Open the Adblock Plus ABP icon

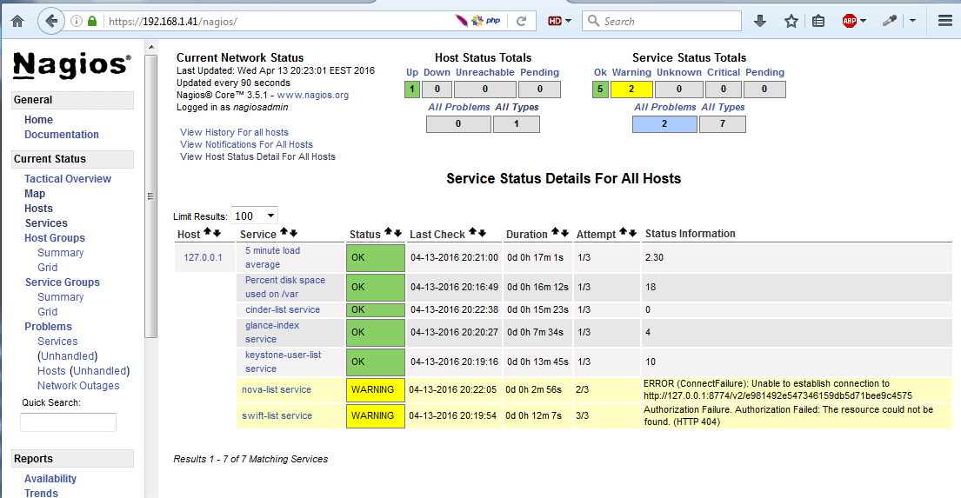point(850,22)
